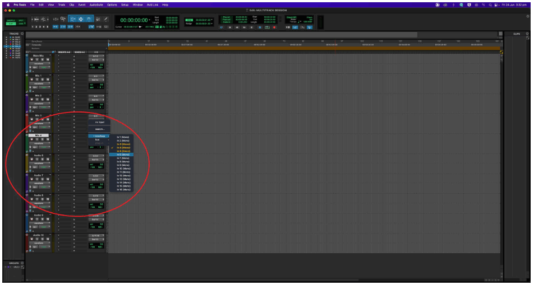The image size is (534, 285).
Task: Click Main Mix vol volume field
Action: 96,64
